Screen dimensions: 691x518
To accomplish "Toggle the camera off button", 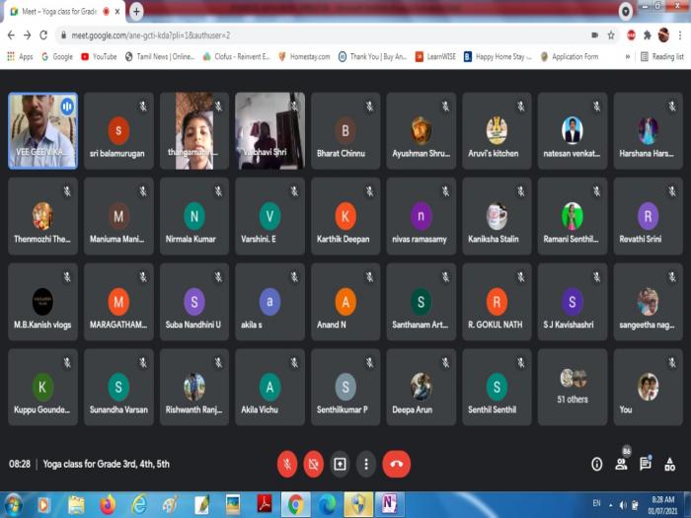I will (313, 464).
